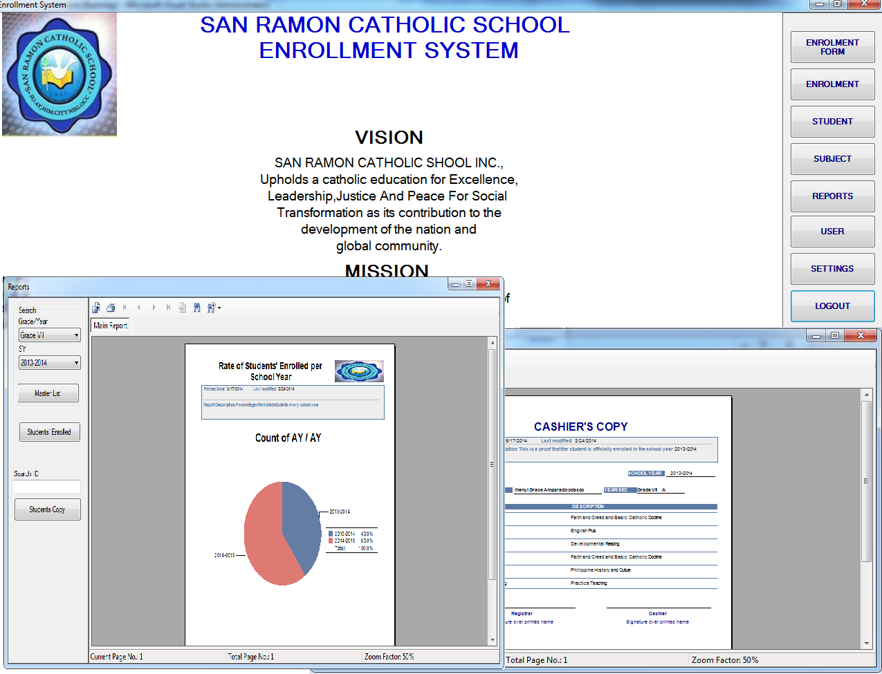This screenshot has height=674, width=882.
Task: Open the ENROLMENT FORM menu button
Action: tap(832, 47)
